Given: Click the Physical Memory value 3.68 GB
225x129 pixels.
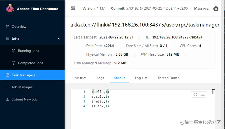Looking at the screenshot, I should [122, 54].
